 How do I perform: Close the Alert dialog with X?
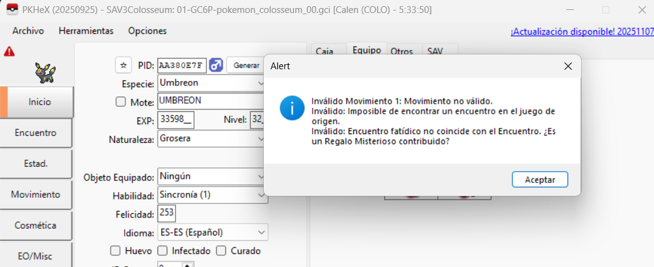(568, 66)
